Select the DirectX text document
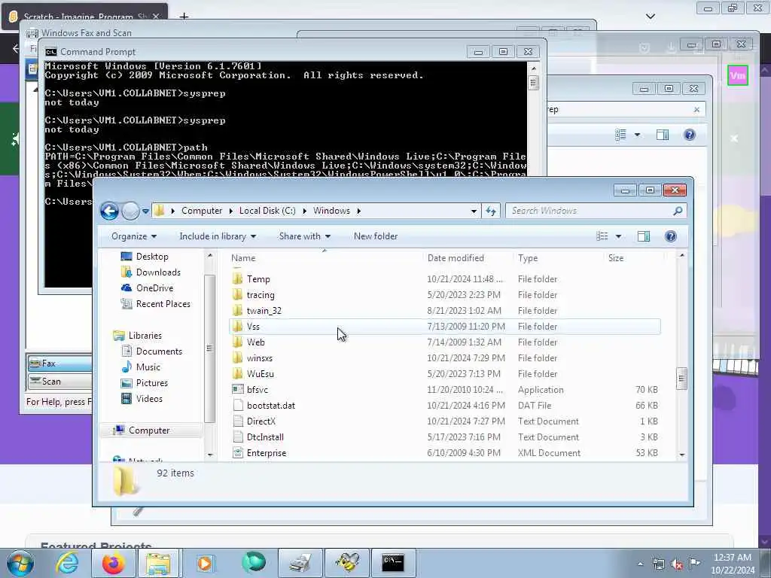 [x=444, y=421]
